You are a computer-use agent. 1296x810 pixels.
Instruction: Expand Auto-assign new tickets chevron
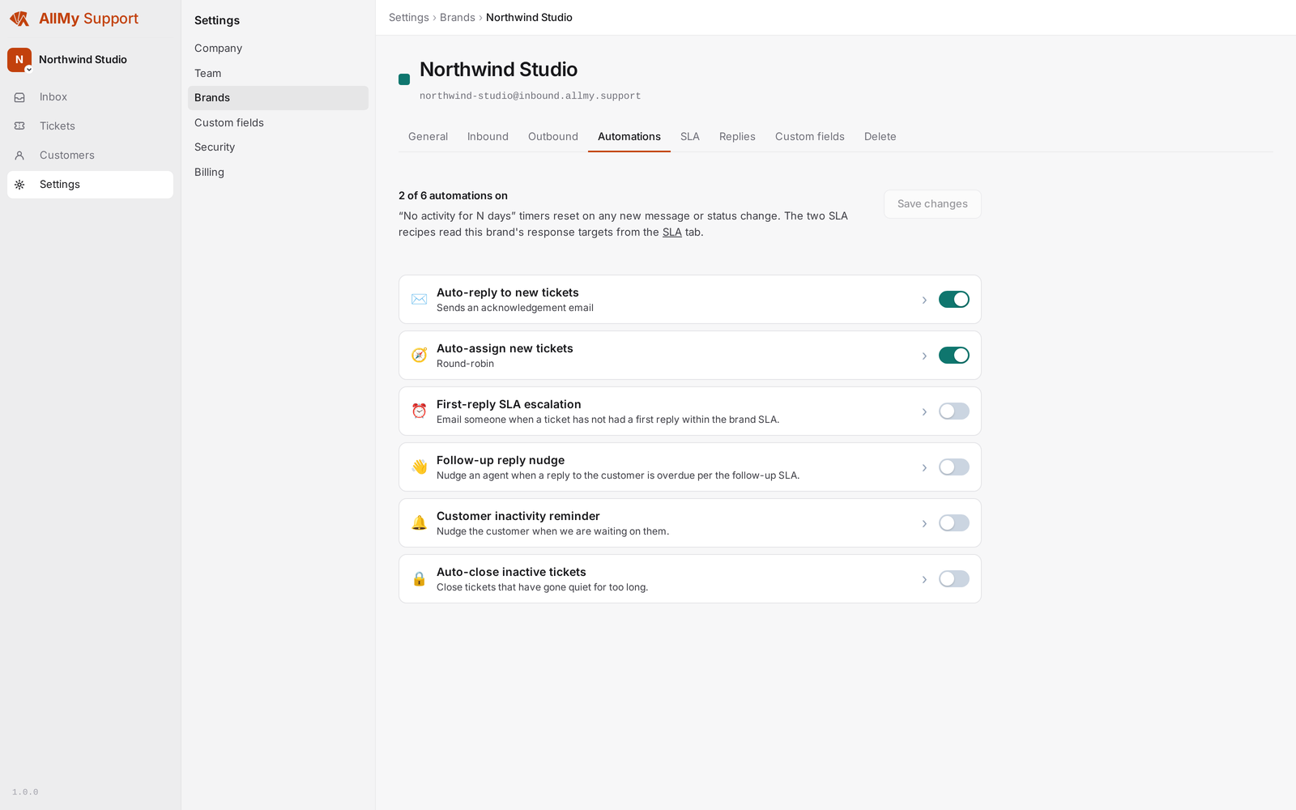(924, 356)
